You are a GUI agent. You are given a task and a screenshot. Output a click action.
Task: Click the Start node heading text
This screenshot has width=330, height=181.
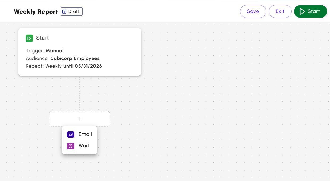point(43,38)
